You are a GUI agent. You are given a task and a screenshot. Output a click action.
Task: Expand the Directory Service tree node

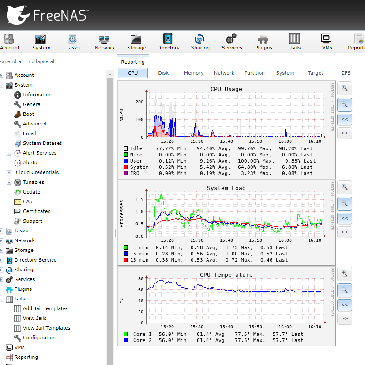1,260
